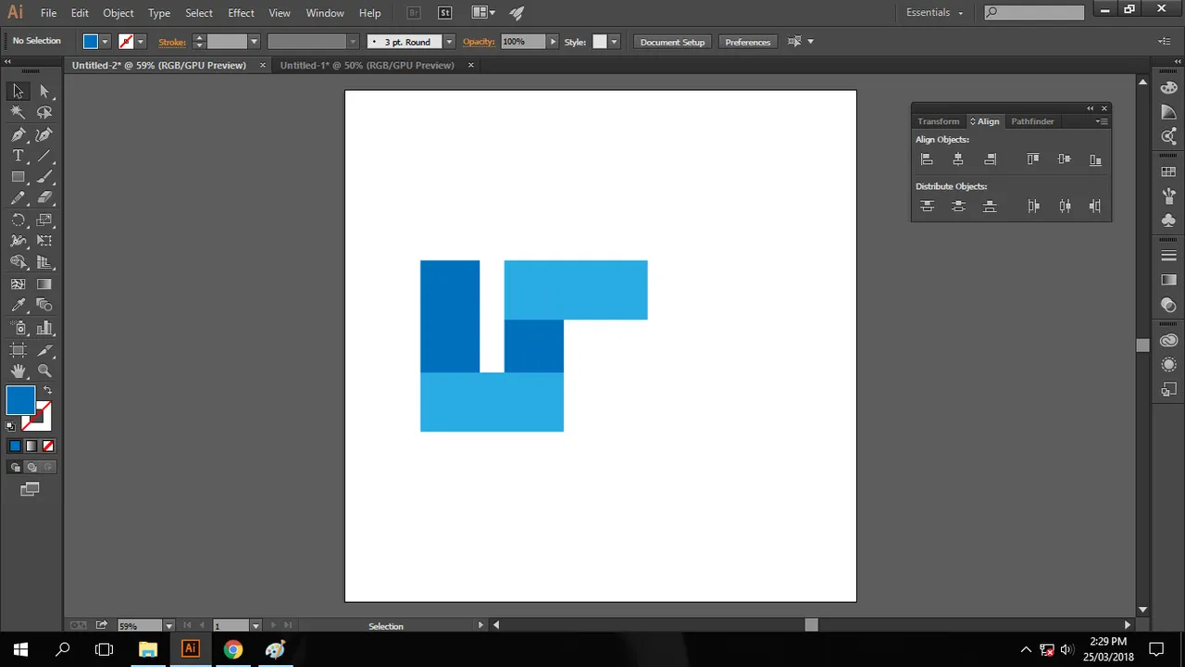Click Horizontal Distribute Right icon
Screen dimensions: 1185x667
(1095, 206)
